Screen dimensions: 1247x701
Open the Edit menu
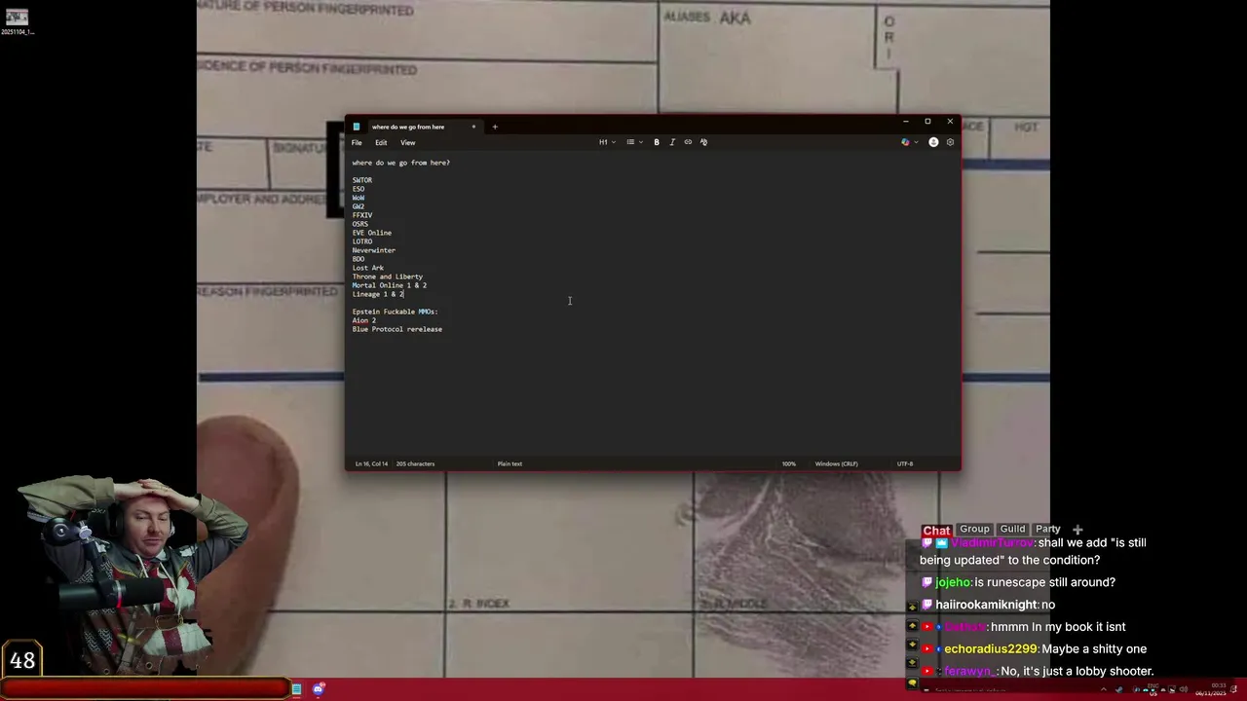(x=381, y=143)
